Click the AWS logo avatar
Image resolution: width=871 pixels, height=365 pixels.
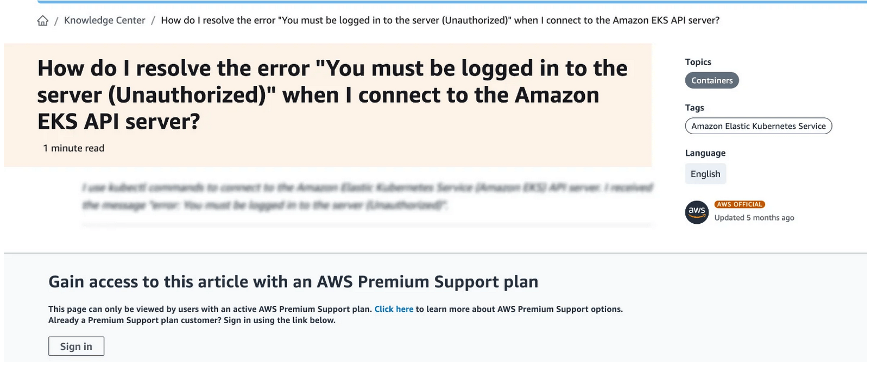click(x=696, y=212)
